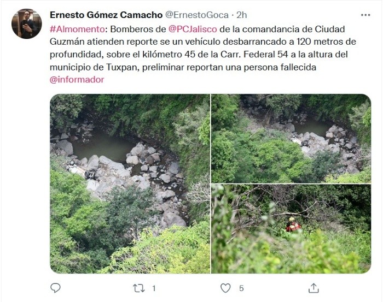The height and width of the screenshot is (302, 383).
Task: Click the like count of 5
Action: click(241, 288)
